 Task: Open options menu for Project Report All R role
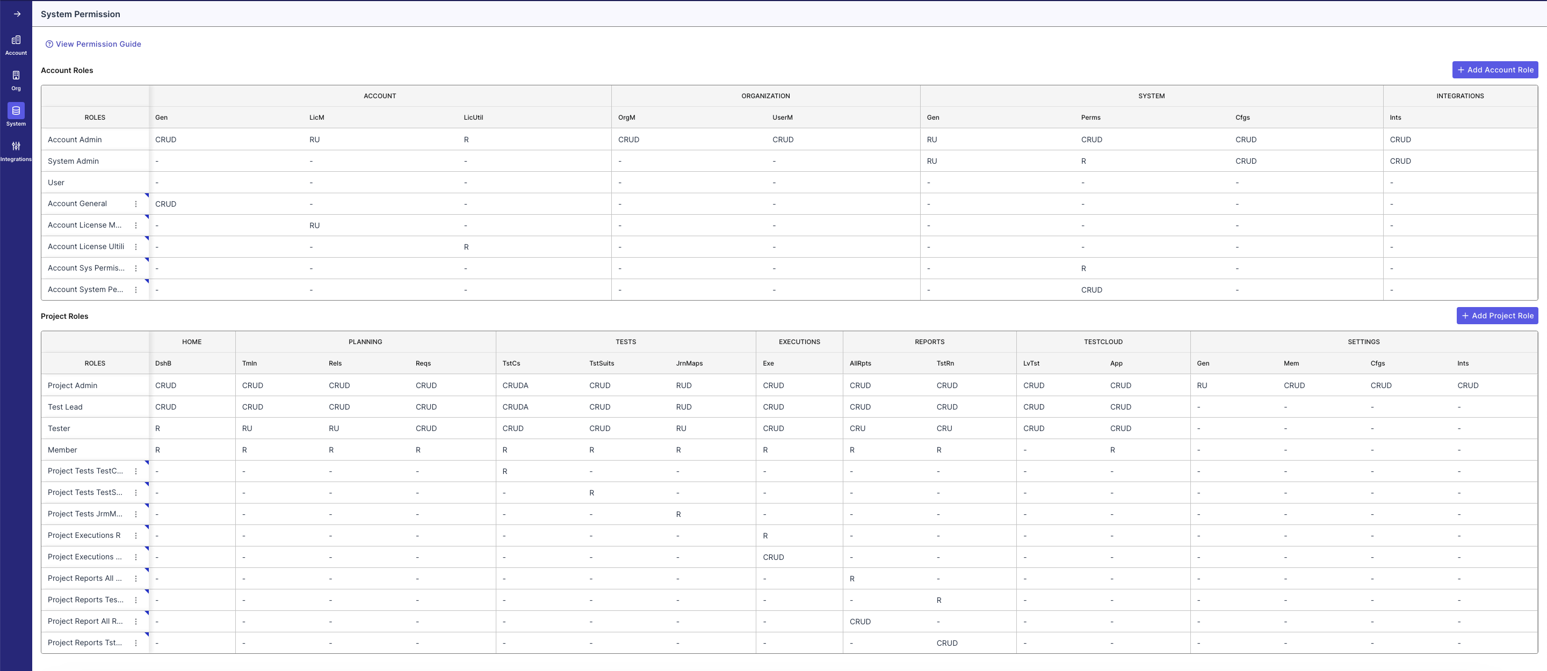[x=136, y=622]
